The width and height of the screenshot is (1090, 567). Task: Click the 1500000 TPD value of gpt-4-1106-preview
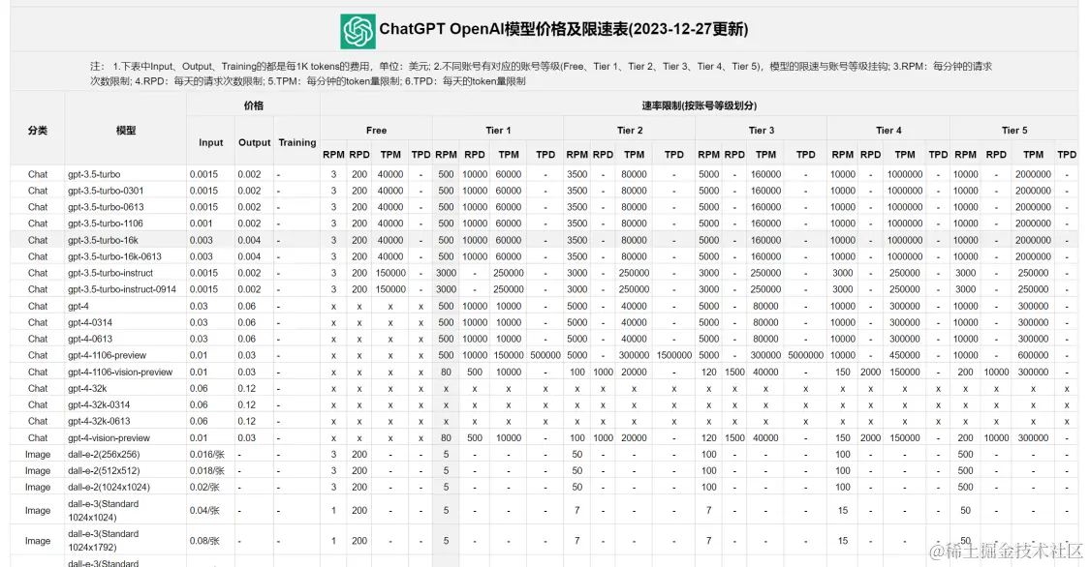(673, 355)
